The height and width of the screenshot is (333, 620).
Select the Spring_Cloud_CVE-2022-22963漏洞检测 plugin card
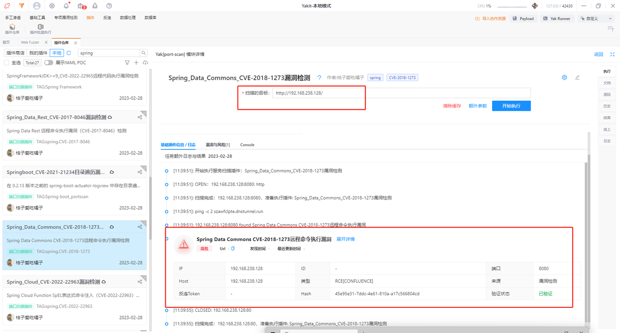[75, 300]
